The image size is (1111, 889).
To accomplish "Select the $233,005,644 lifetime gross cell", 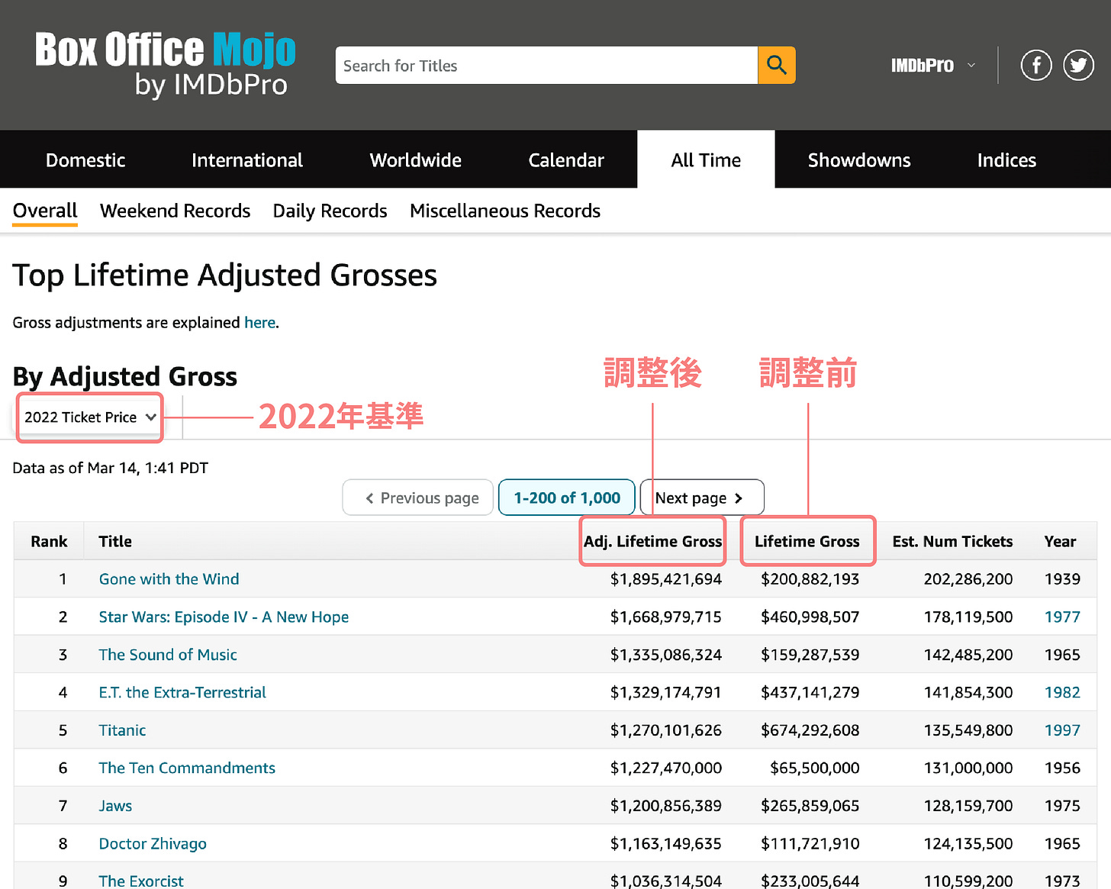I will (x=810, y=881).
